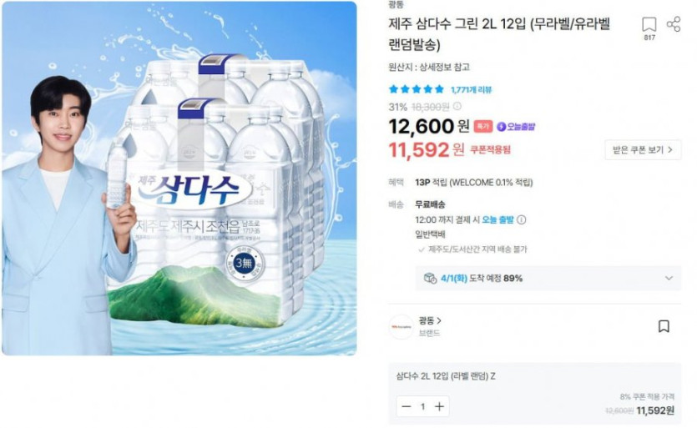Screen dimensions: 697x428
Task: Click the 광동 brand logo
Action: (401, 326)
